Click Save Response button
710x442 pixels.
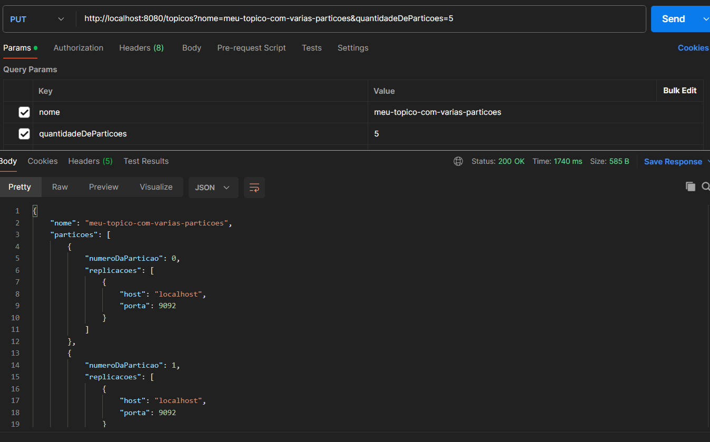(x=673, y=162)
